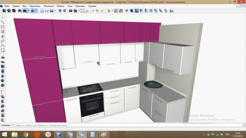The height and width of the screenshot is (138, 246).
Task: Select the Line drawing tool in left toolbar
Action: pyautogui.click(x=3, y=22)
